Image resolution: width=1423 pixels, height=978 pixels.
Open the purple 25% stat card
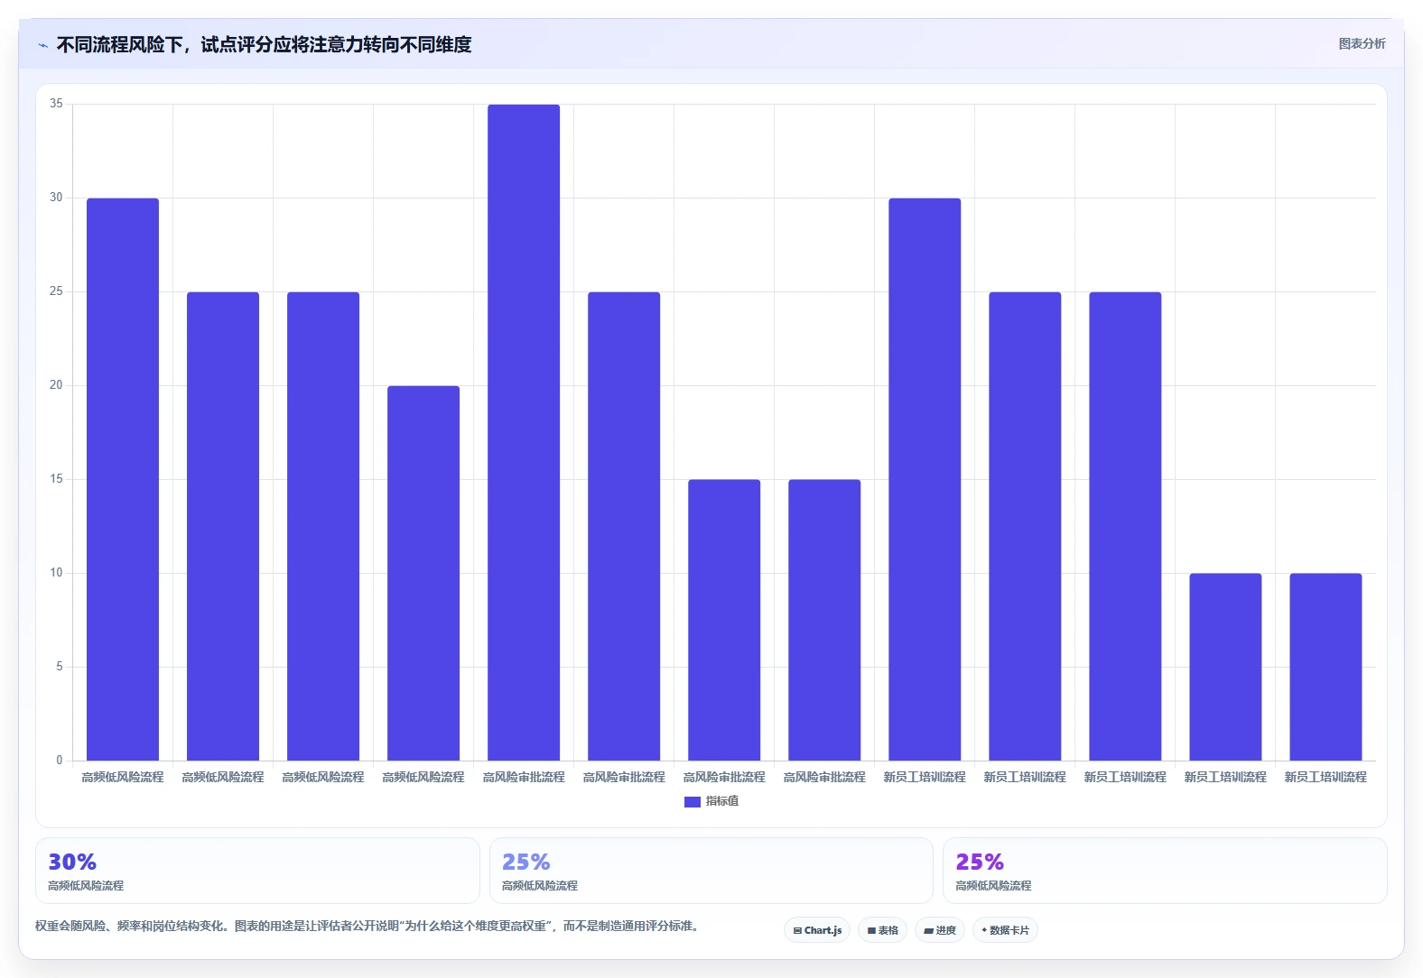click(1165, 871)
